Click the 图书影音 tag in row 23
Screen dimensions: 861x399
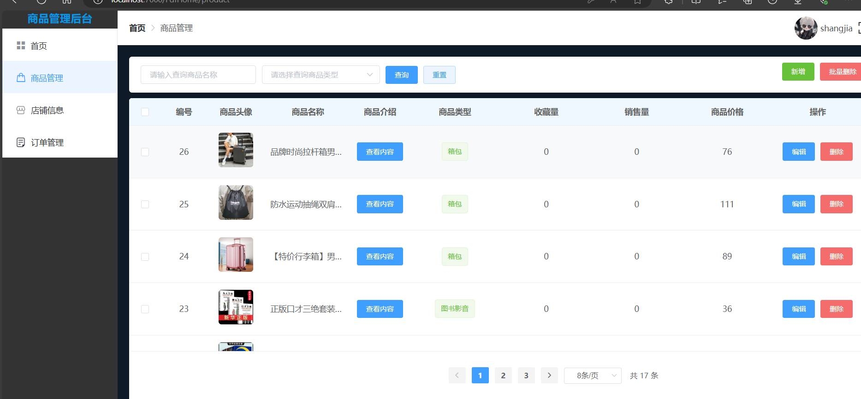[x=455, y=309]
